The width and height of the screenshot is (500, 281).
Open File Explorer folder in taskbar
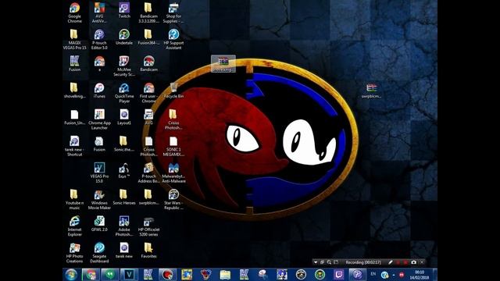[x=225, y=274]
